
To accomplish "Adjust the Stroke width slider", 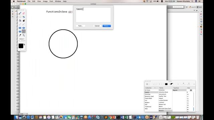I will (x=22, y=41).
